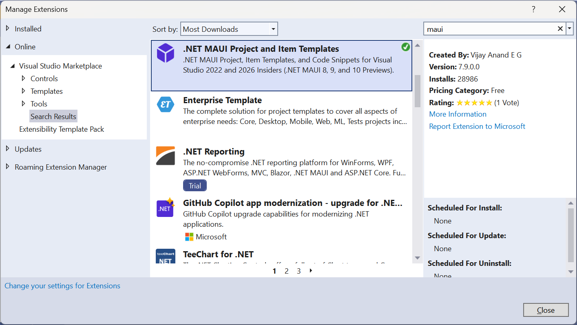Click the current page 1 indicator
577x325 pixels.
click(274, 271)
